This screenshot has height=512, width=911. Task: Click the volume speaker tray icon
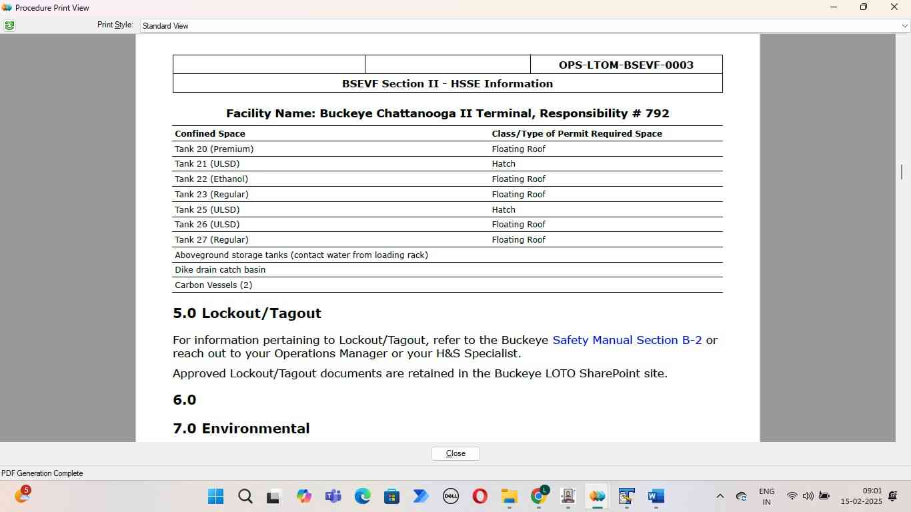pyautogui.click(x=808, y=496)
